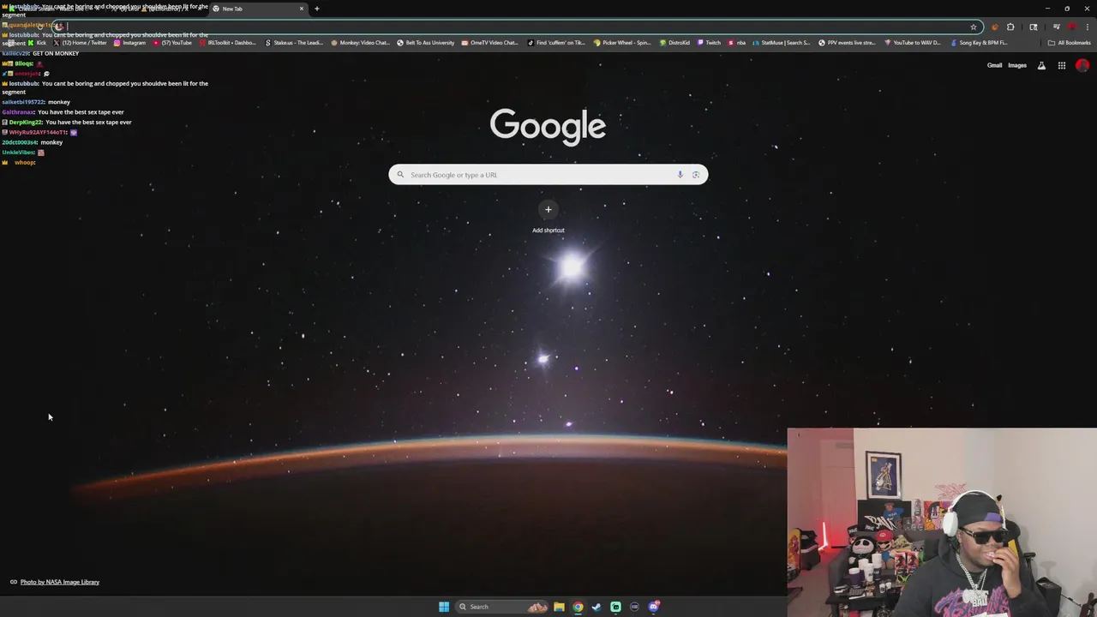1097x617 pixels.
Task: Open the Google account profile picture
Action: [1082, 65]
